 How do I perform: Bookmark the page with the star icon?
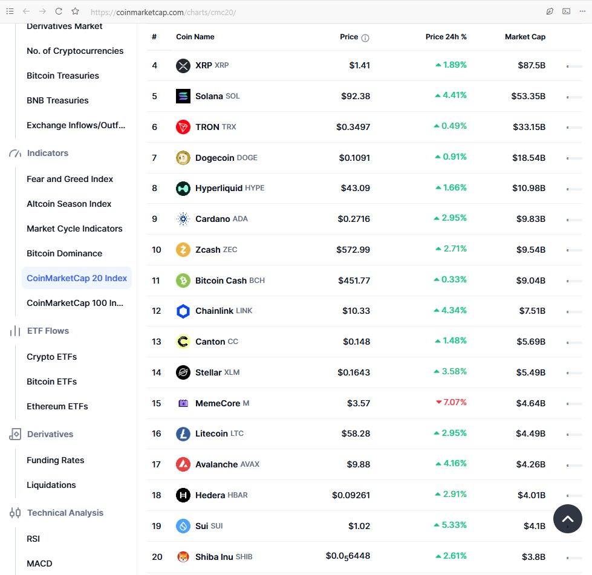pos(75,11)
